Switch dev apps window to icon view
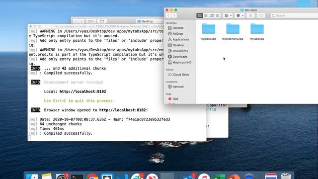The image size is (318, 179). pos(200,15)
